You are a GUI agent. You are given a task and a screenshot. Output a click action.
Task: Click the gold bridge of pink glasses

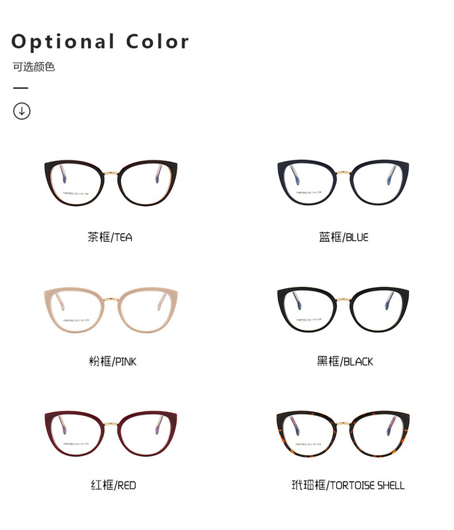point(111,299)
